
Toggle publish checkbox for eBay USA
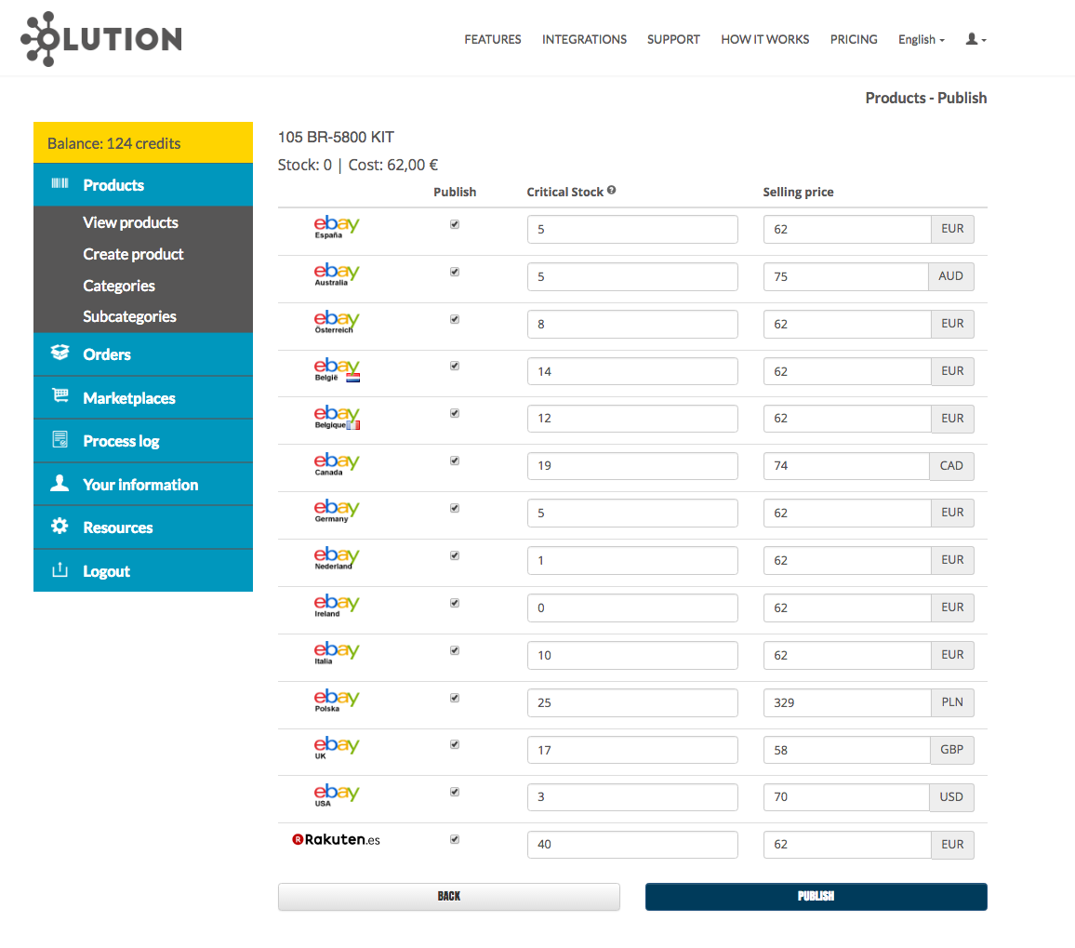point(455,792)
